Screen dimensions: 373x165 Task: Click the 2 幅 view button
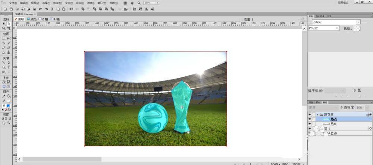[43, 19]
